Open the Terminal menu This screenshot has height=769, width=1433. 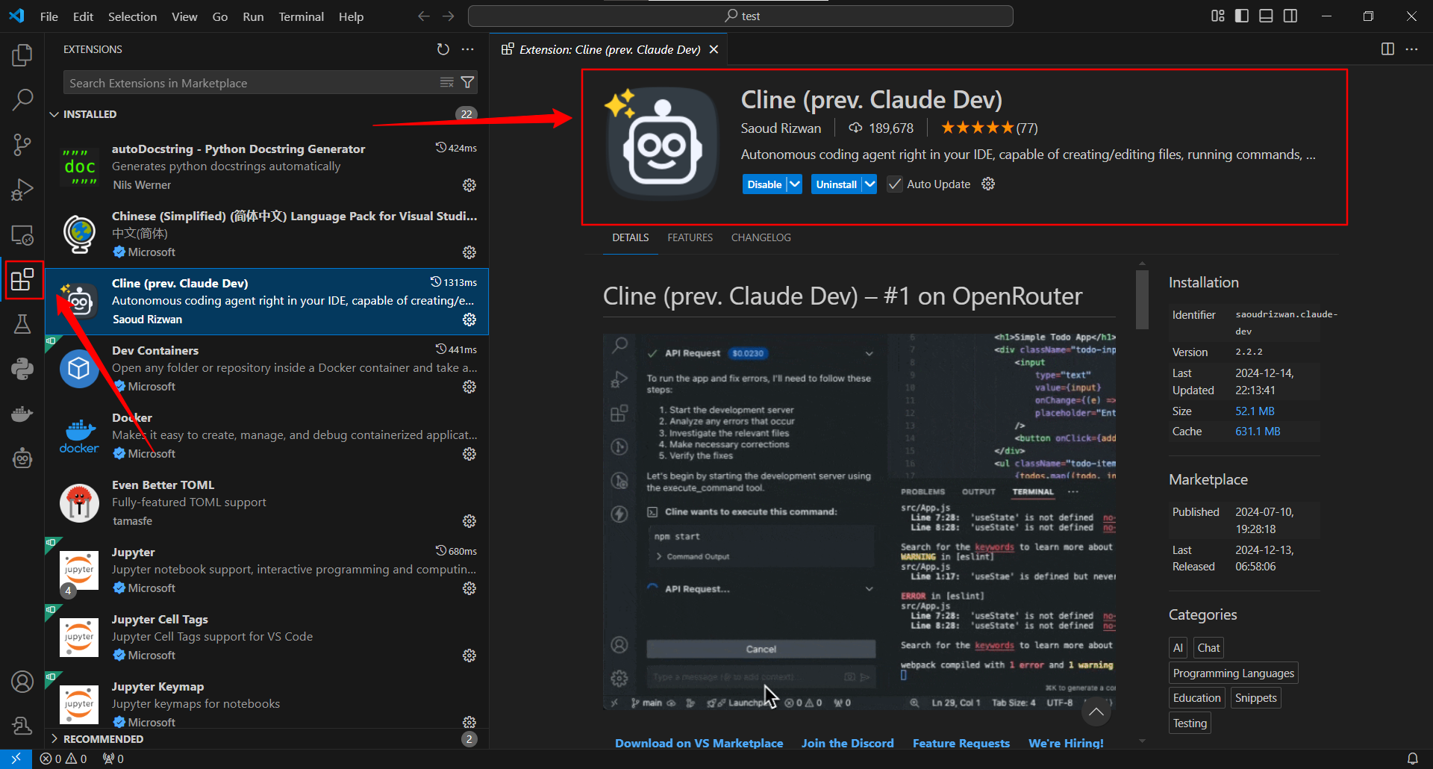pyautogui.click(x=301, y=16)
